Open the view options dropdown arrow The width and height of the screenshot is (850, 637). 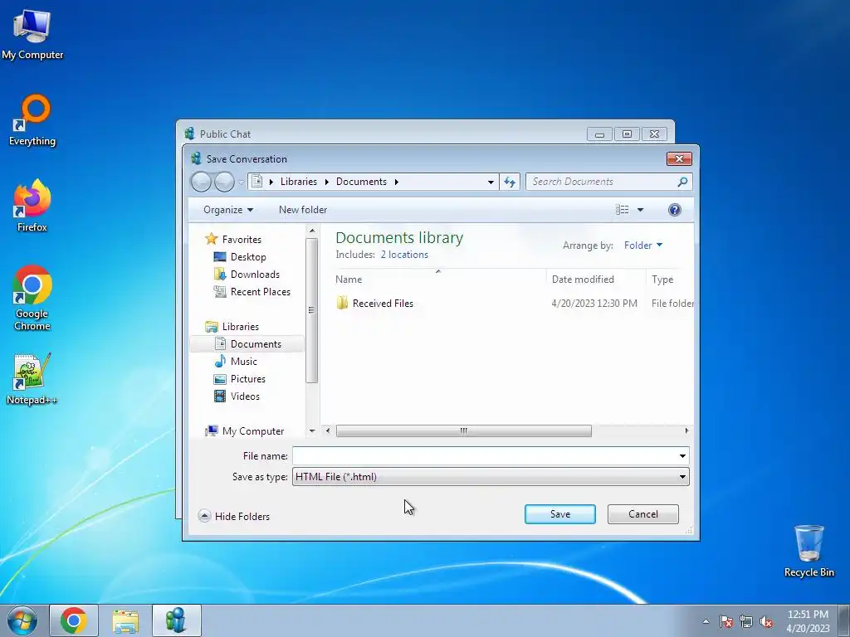(640, 210)
